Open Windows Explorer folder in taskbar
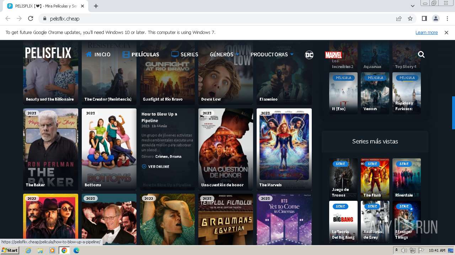The image size is (455, 255). (x=40, y=250)
